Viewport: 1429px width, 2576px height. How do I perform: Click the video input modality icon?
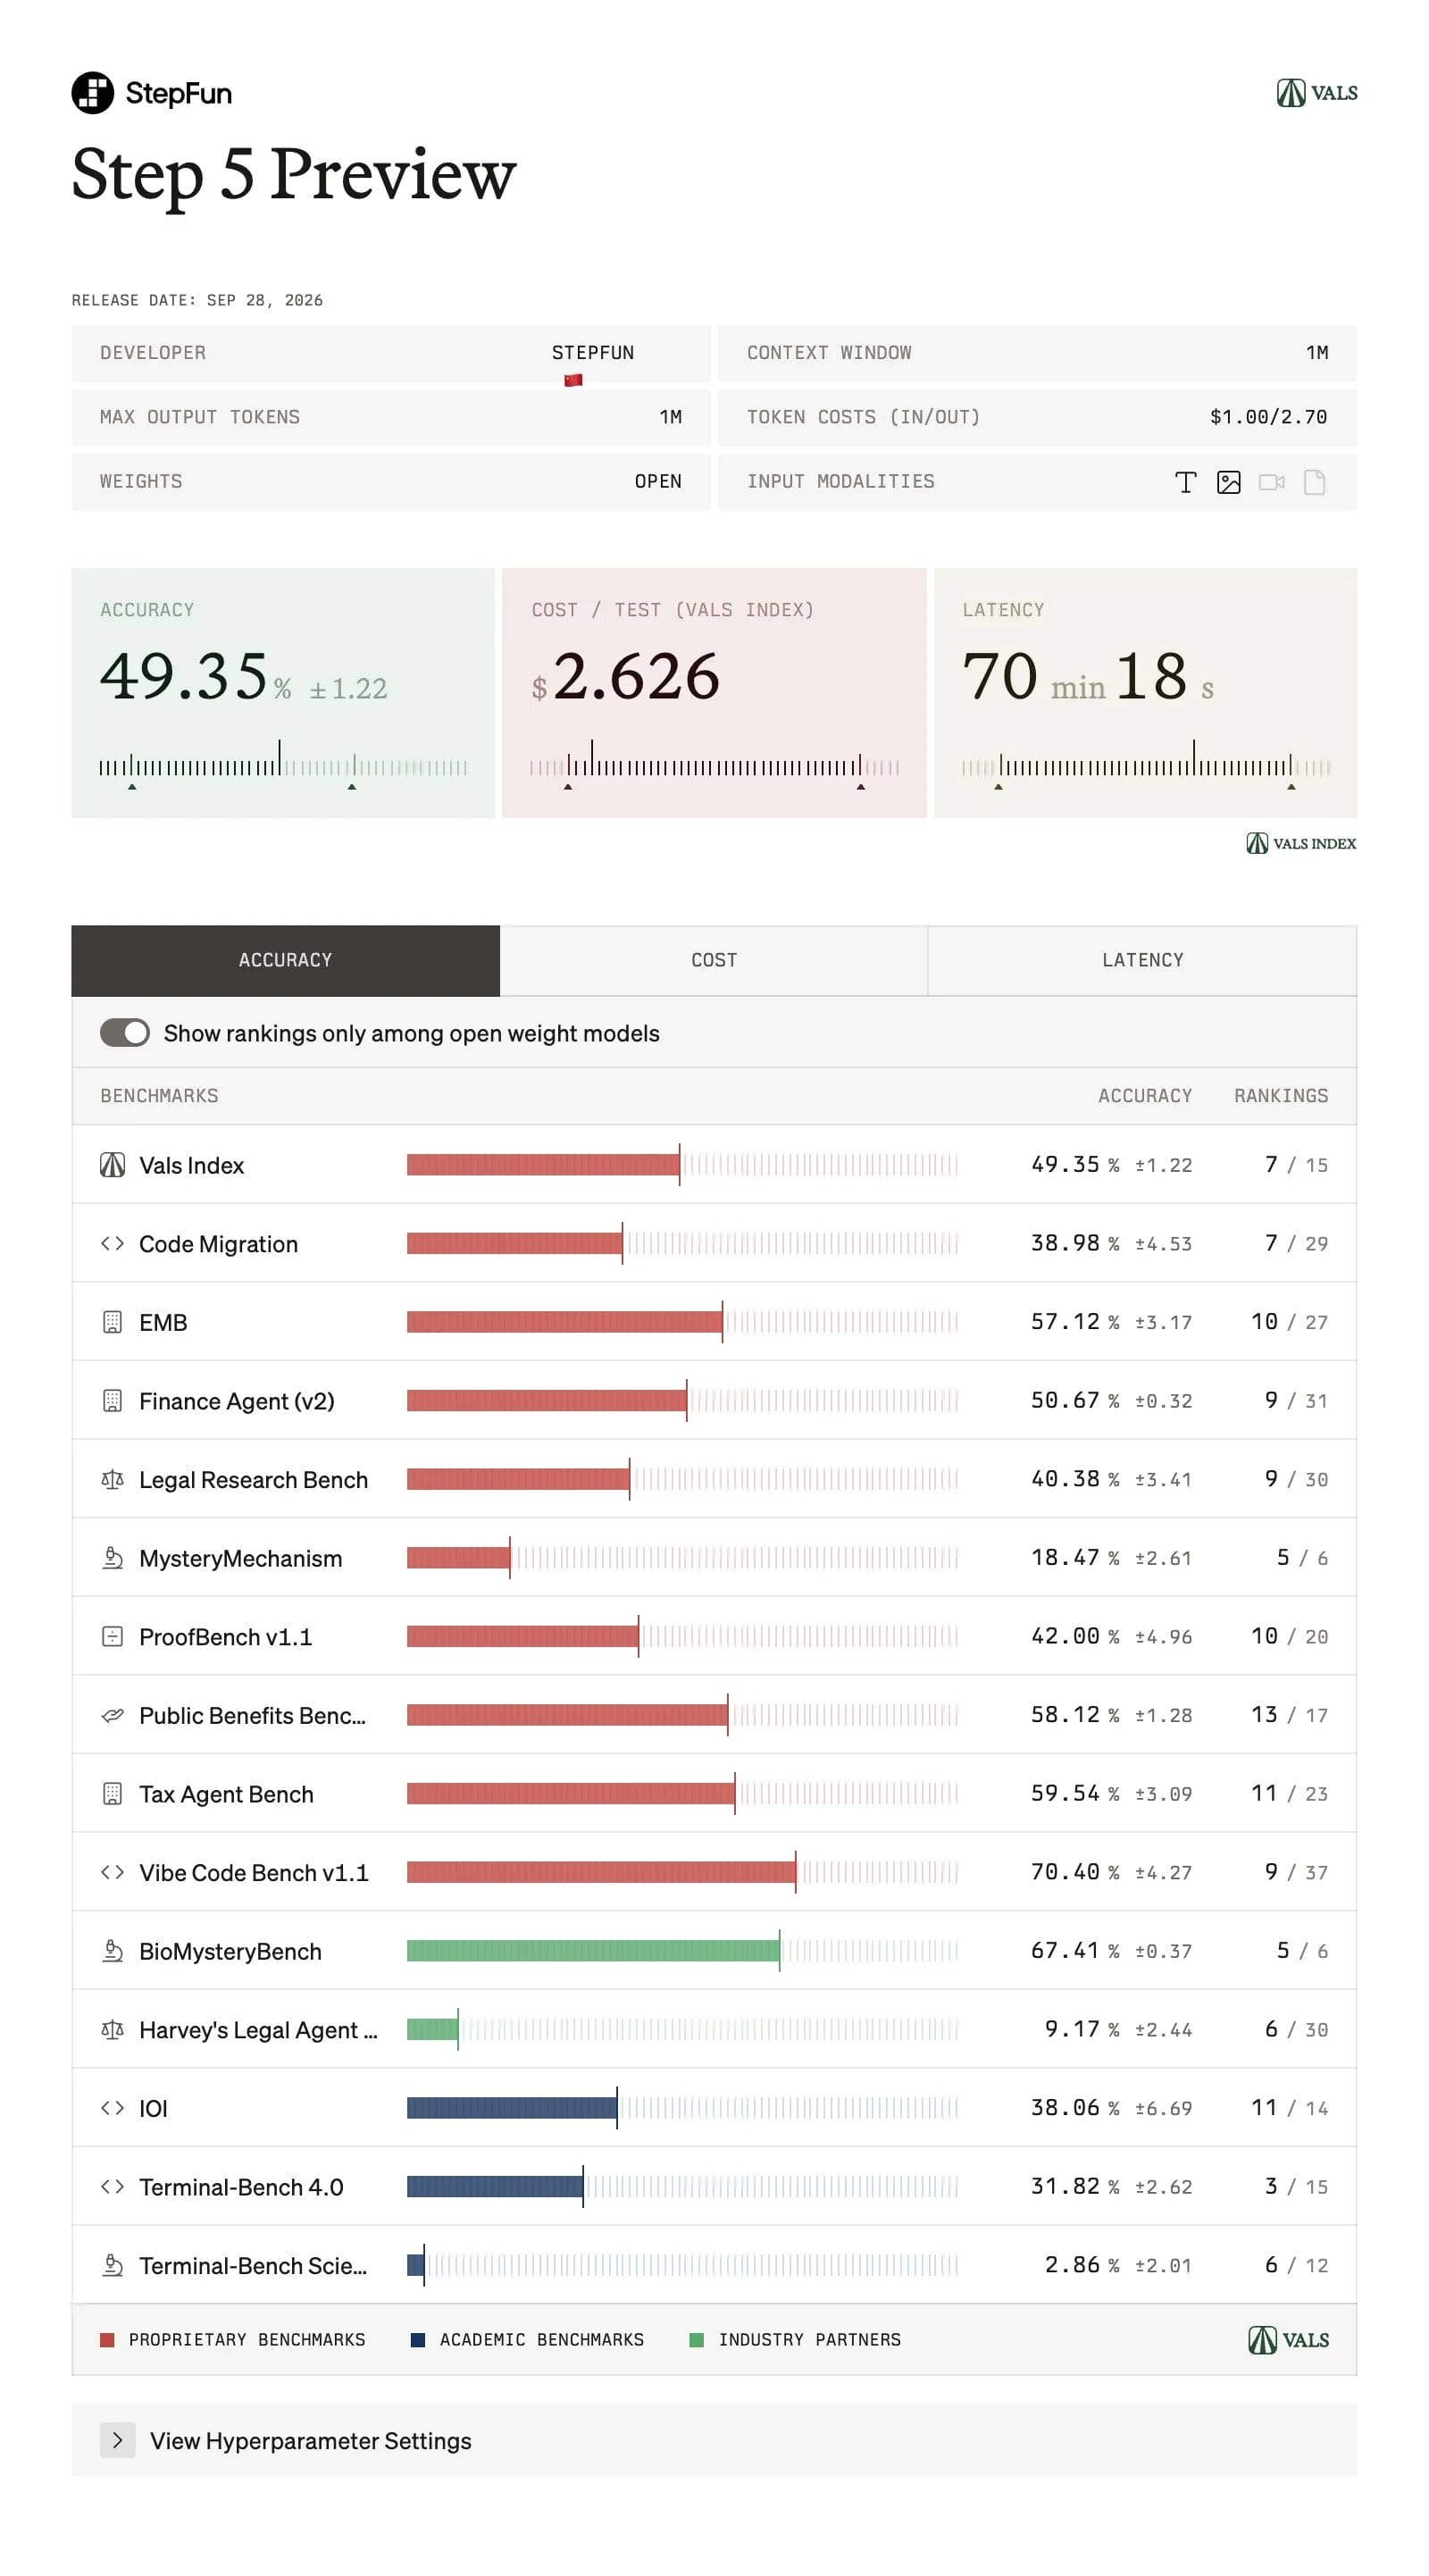[1271, 483]
